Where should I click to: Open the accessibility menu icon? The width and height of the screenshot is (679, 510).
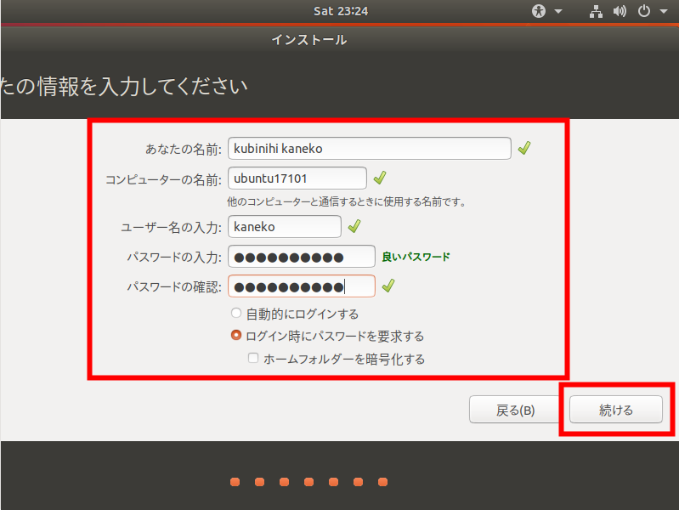pyautogui.click(x=539, y=11)
